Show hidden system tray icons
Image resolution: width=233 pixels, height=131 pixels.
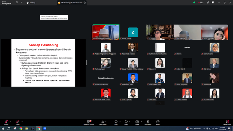pyautogui.click(x=204, y=128)
